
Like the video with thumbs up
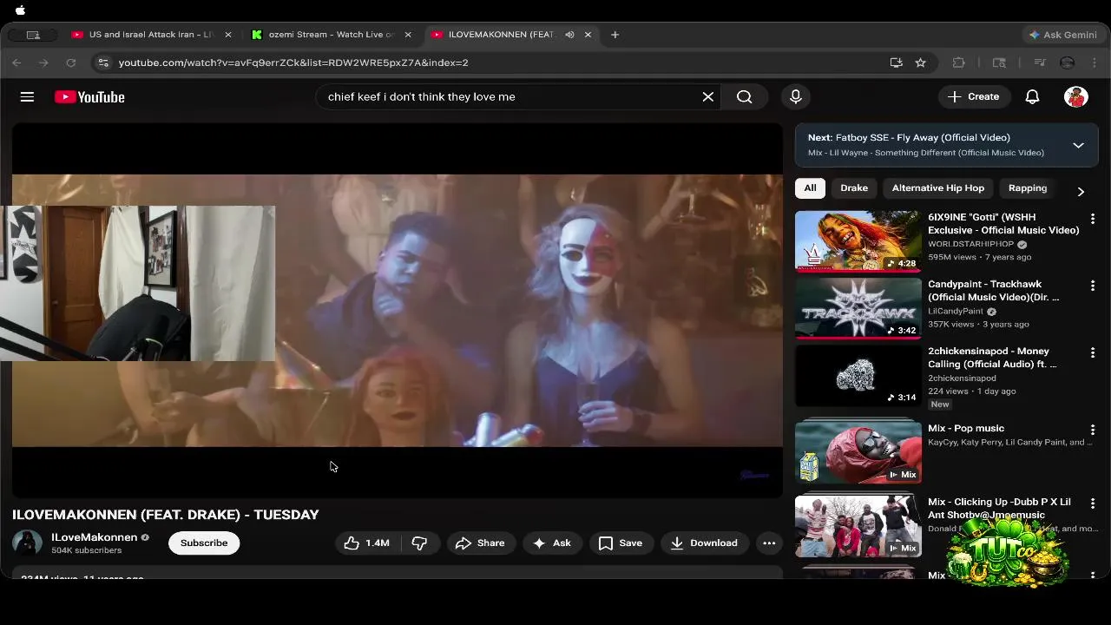[366, 543]
